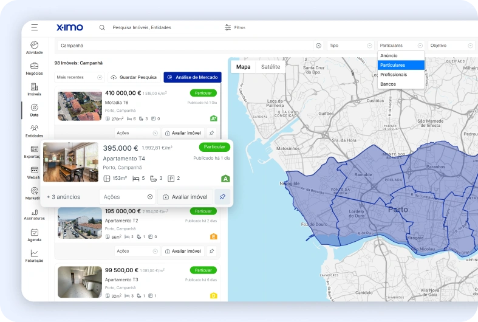478x322 pixels.
Task: Click Avaliar imóvel on Apartamento T4
Action: [x=185, y=197]
